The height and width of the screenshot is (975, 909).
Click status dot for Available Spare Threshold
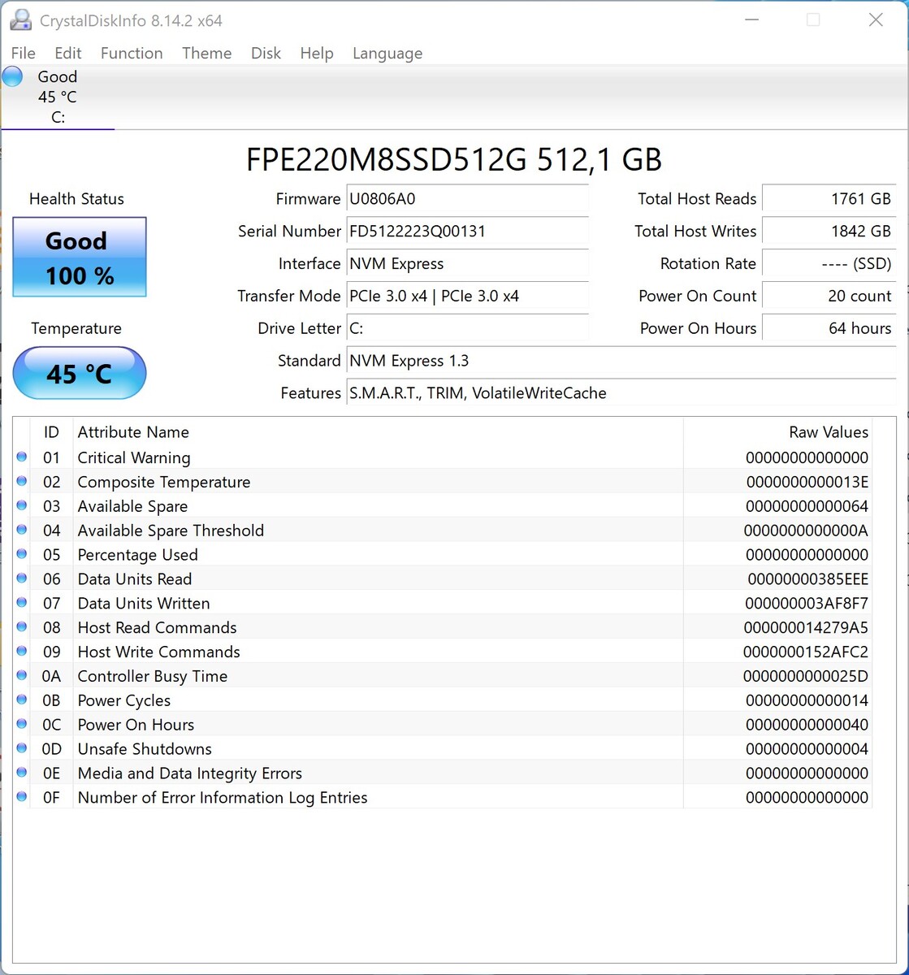pos(22,531)
